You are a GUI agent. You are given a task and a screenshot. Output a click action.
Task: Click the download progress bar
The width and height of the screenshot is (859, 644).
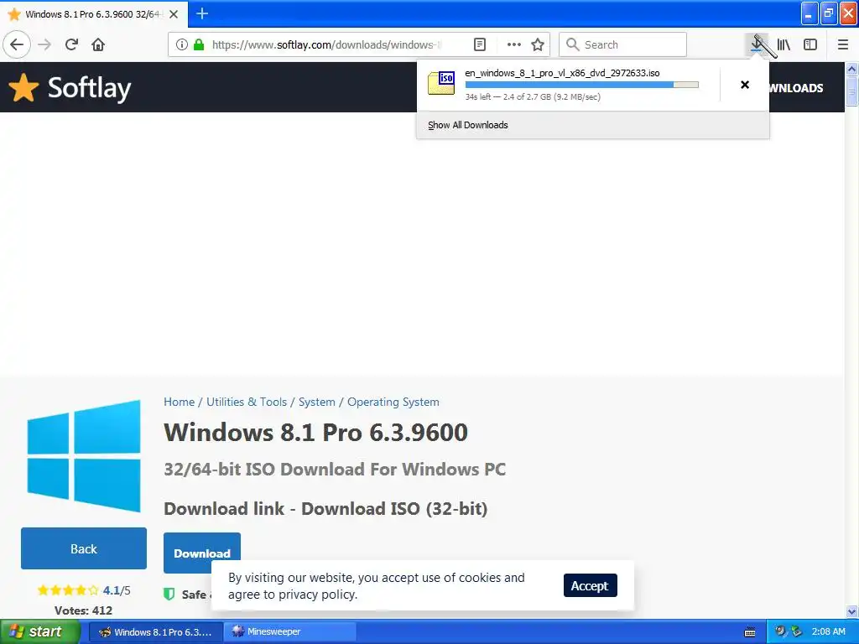(582, 85)
